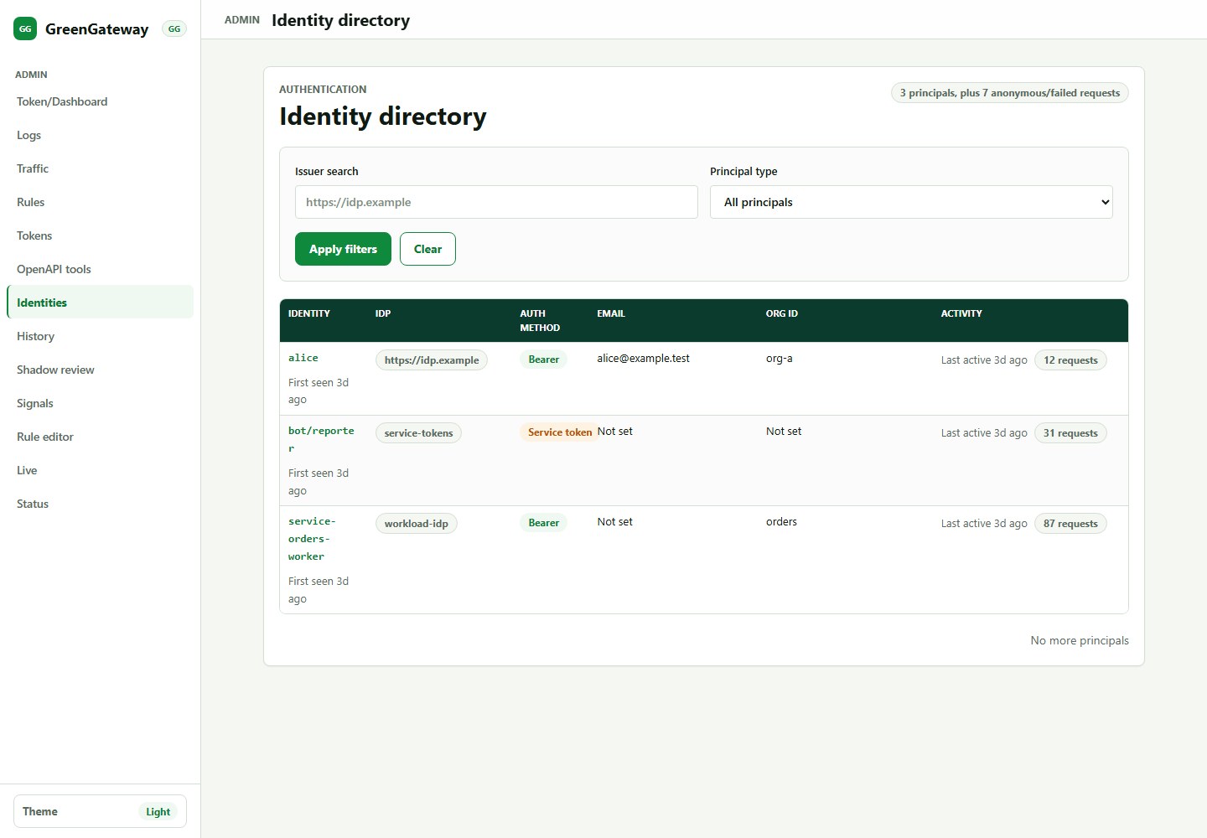The height and width of the screenshot is (838, 1207).
Task: Click the orders org ID cell
Action: [781, 522]
